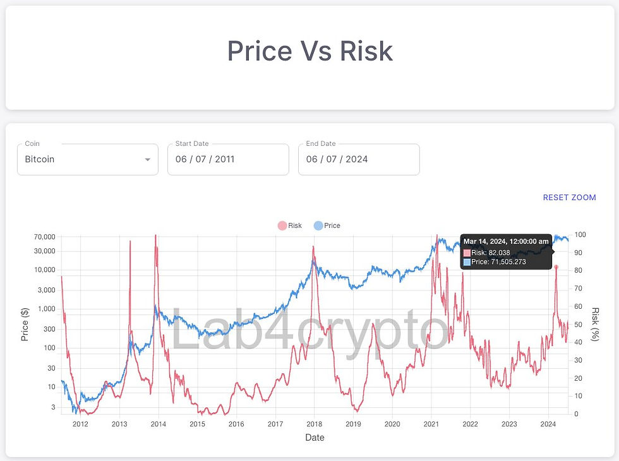Click the Date axis title
This screenshot has height=461, width=619.
point(315,438)
